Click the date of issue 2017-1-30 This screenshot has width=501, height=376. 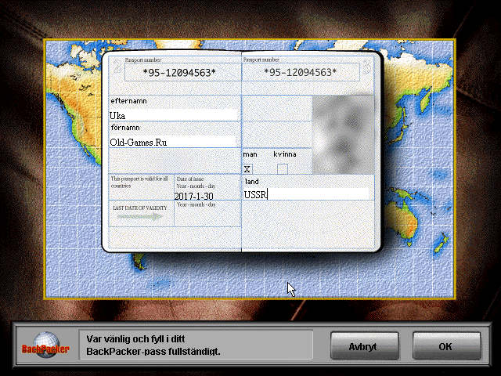tap(193, 196)
